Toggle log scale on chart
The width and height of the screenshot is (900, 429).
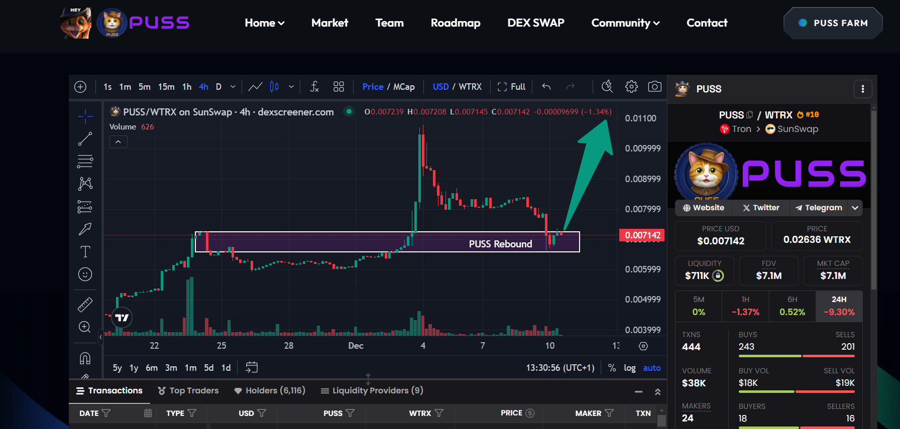[630, 368]
